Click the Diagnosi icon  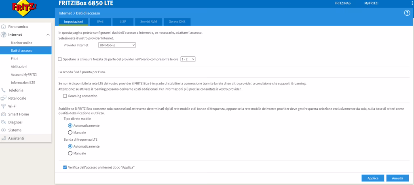3,122
